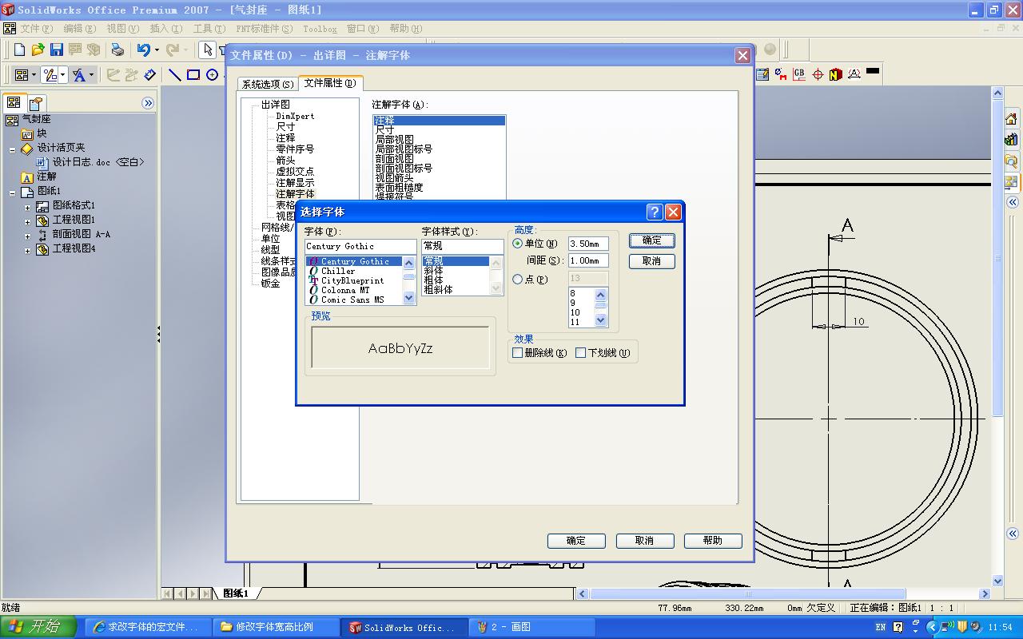
Task: Expand the 剖面视图 A-A tree node
Action: pyautogui.click(x=27, y=236)
